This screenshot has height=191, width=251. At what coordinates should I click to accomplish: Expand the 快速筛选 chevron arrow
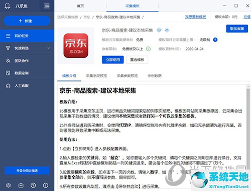point(49,48)
